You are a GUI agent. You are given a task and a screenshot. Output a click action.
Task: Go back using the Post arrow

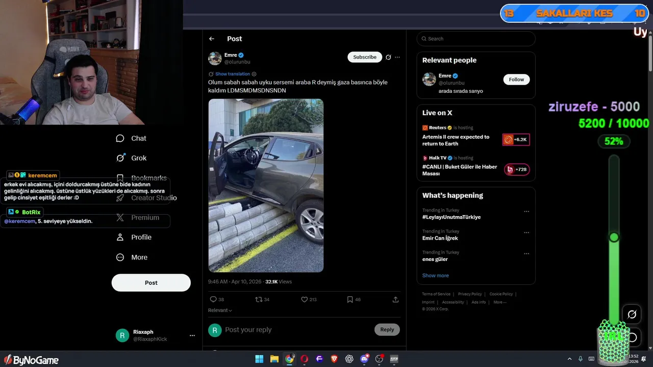(x=212, y=39)
